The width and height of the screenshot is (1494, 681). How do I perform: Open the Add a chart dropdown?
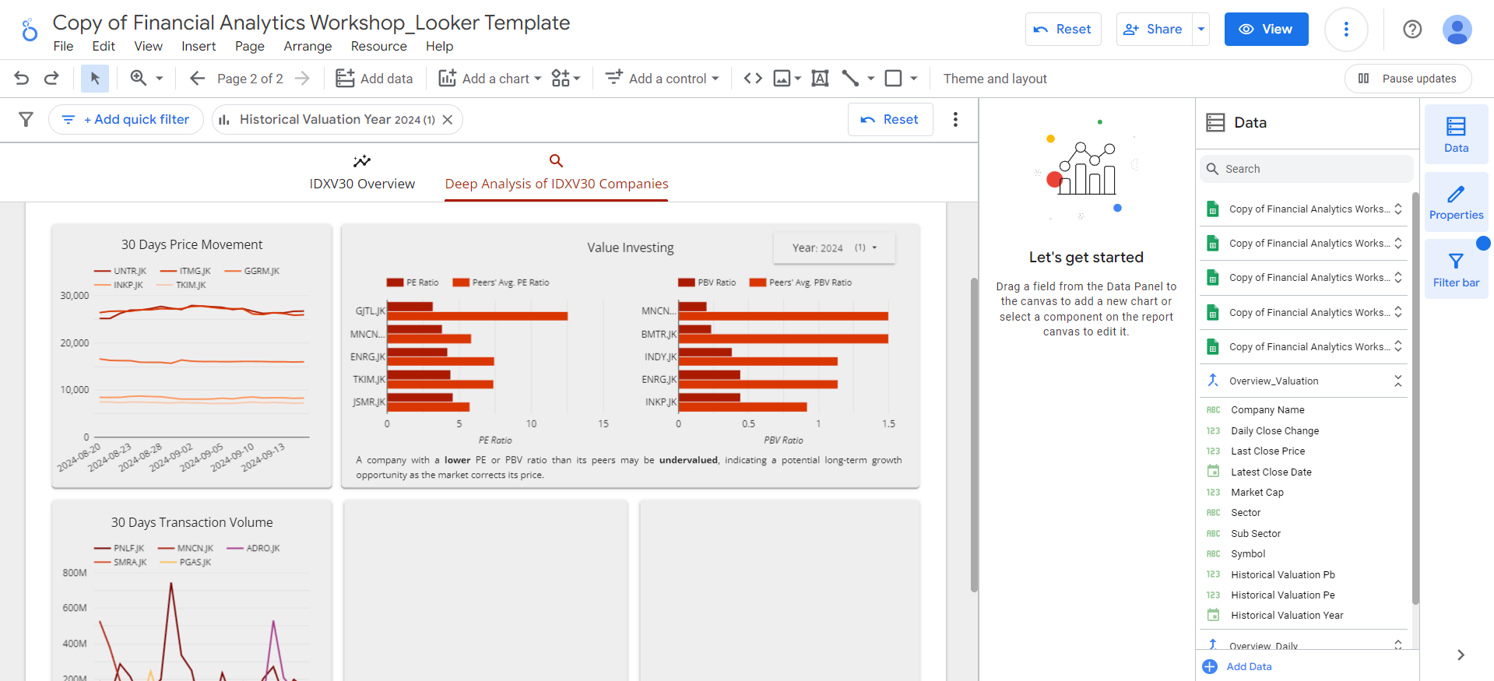click(x=490, y=79)
